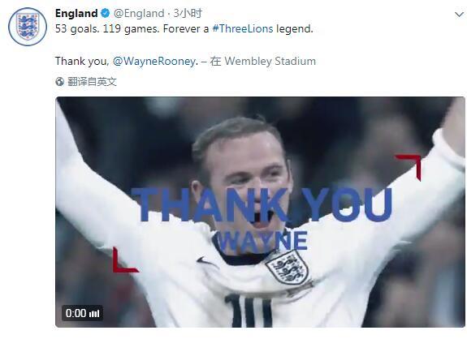
Task: Click the blue verified badge icon
Action: coord(106,13)
